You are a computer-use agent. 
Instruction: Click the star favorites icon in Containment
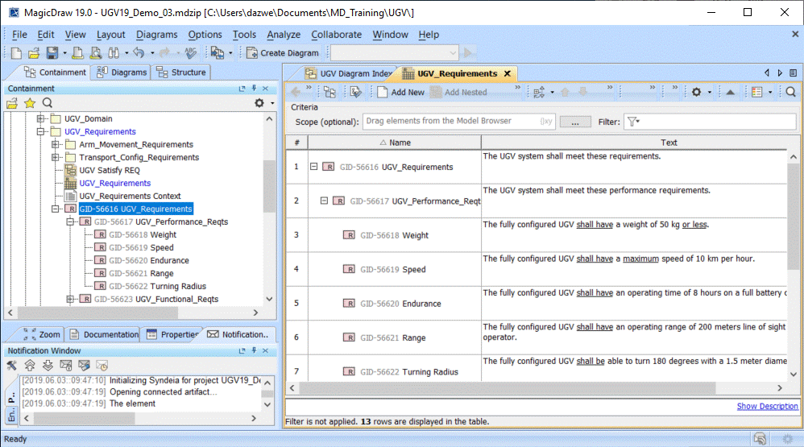click(x=30, y=103)
